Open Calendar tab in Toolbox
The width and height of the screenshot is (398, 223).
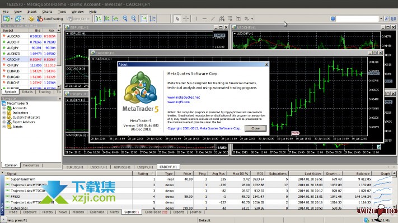point(97,212)
